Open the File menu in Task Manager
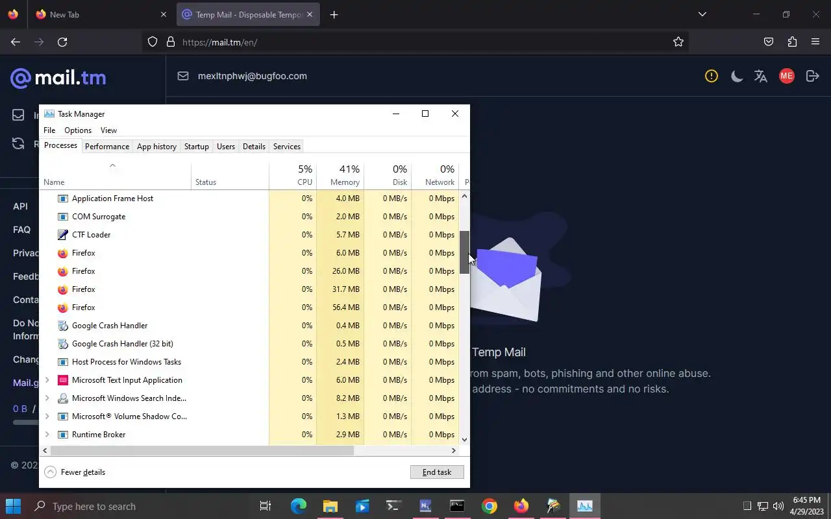The image size is (831, 519). [x=49, y=130]
